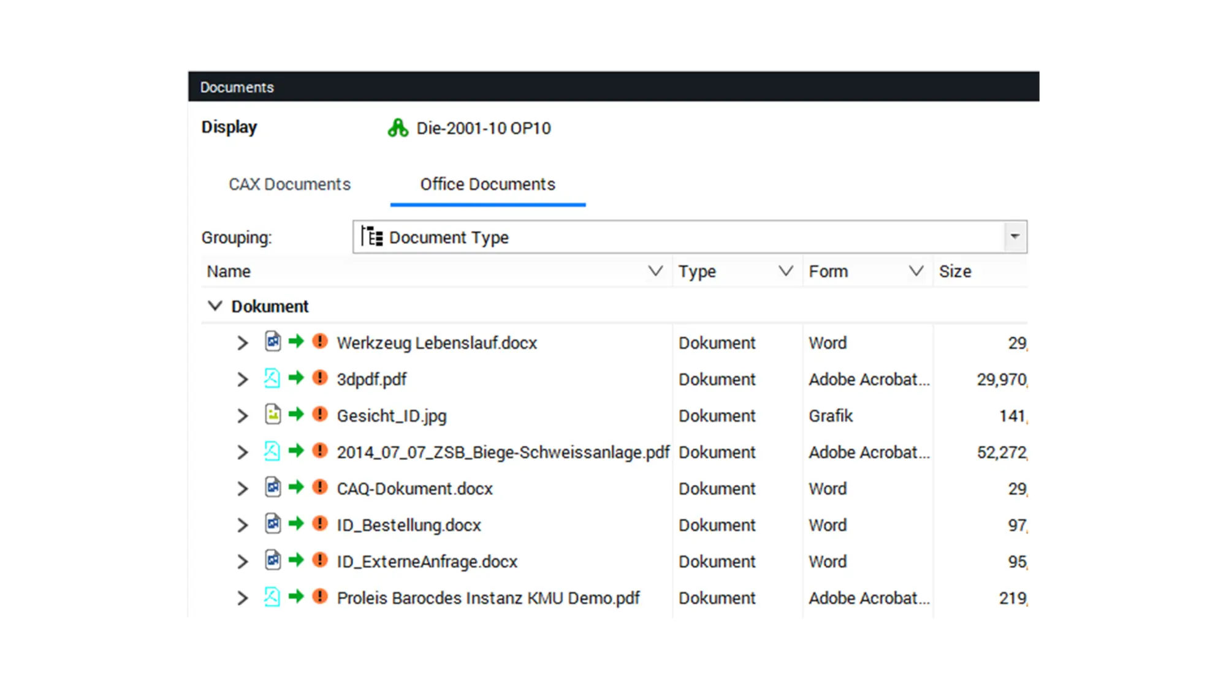Select the Office Documents tab
1226x689 pixels.
(x=487, y=184)
